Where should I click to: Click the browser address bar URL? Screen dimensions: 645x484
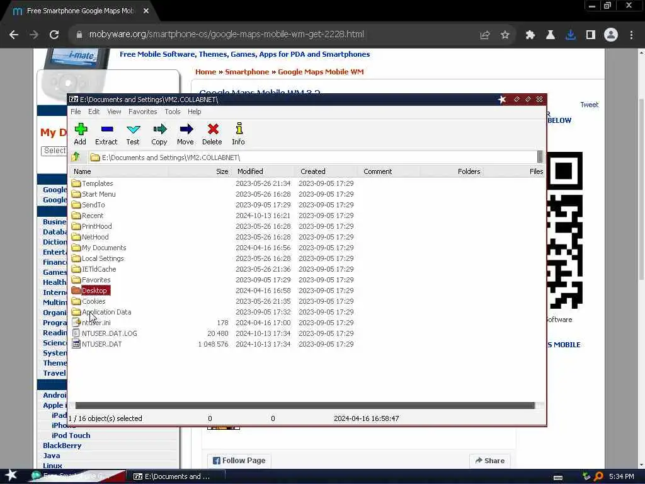click(x=226, y=35)
